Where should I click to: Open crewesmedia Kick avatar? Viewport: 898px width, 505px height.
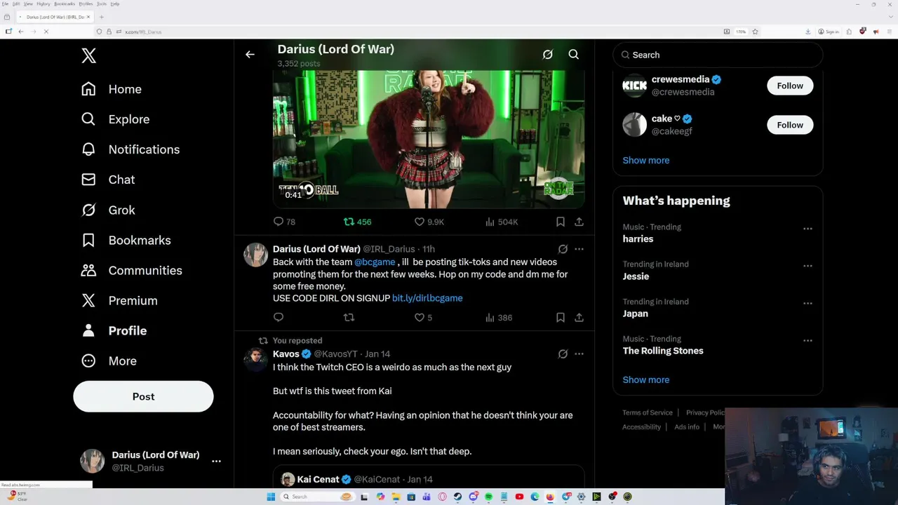tap(635, 86)
